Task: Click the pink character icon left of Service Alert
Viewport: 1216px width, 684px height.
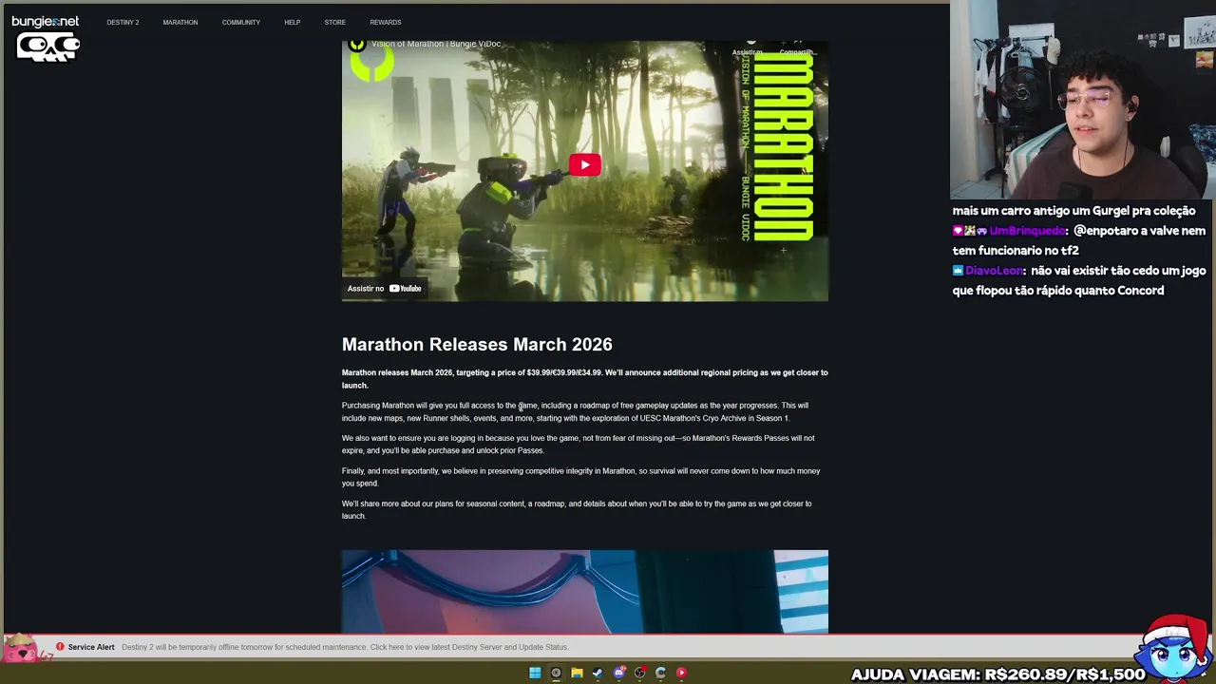Action: click(x=21, y=650)
